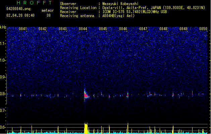Image resolution: width=211 pixels, height=134 pixels.
Task: Click the meteor count 38
Action: click(x=49, y=15)
